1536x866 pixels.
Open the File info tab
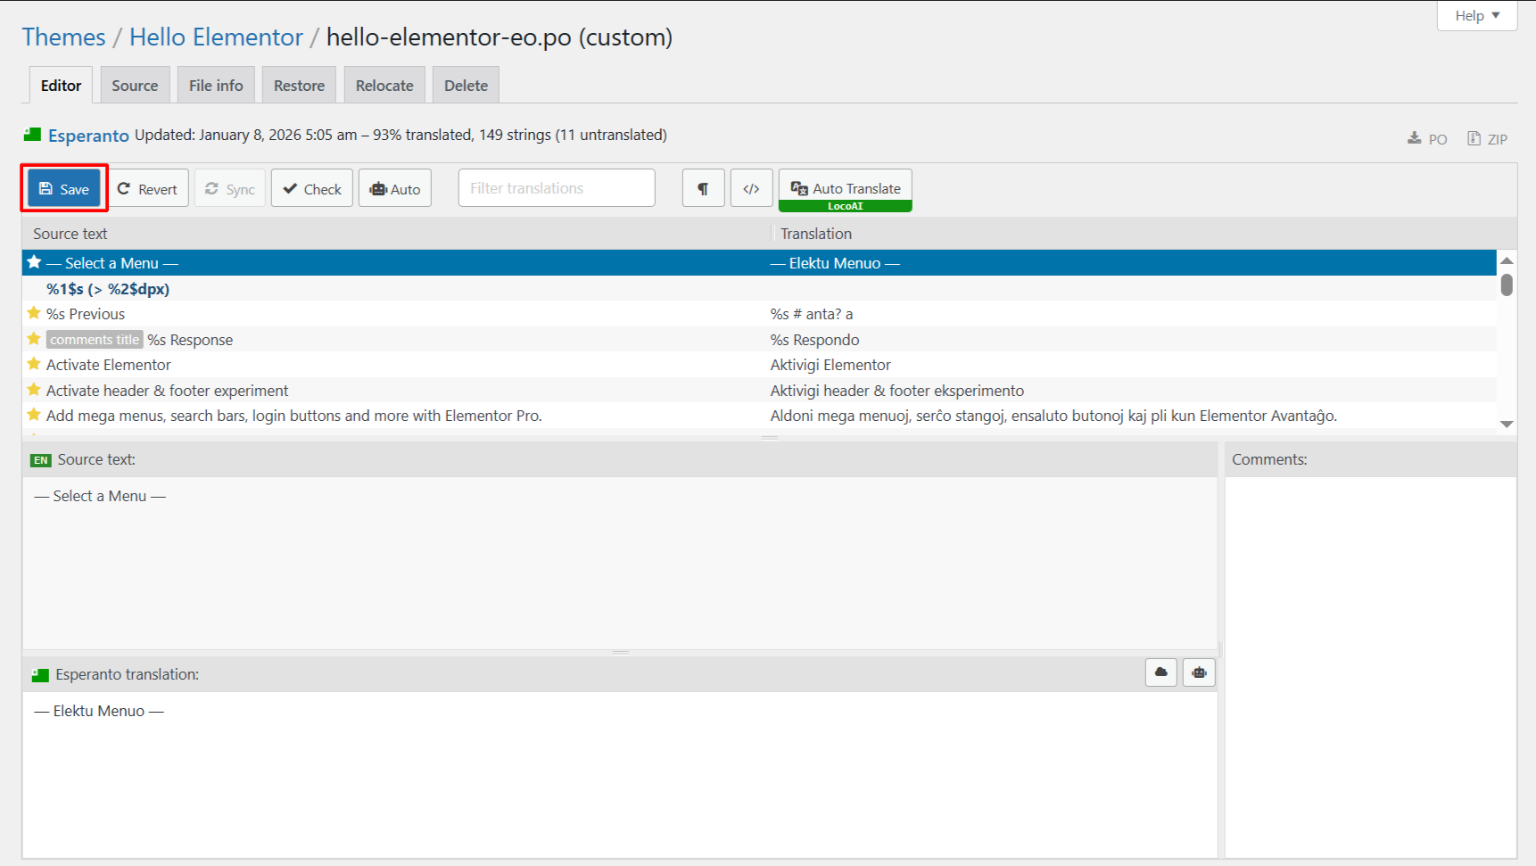(x=216, y=86)
